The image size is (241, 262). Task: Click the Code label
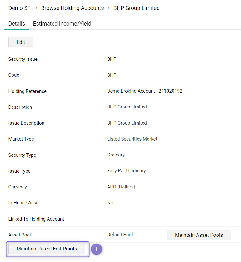pyautogui.click(x=14, y=75)
